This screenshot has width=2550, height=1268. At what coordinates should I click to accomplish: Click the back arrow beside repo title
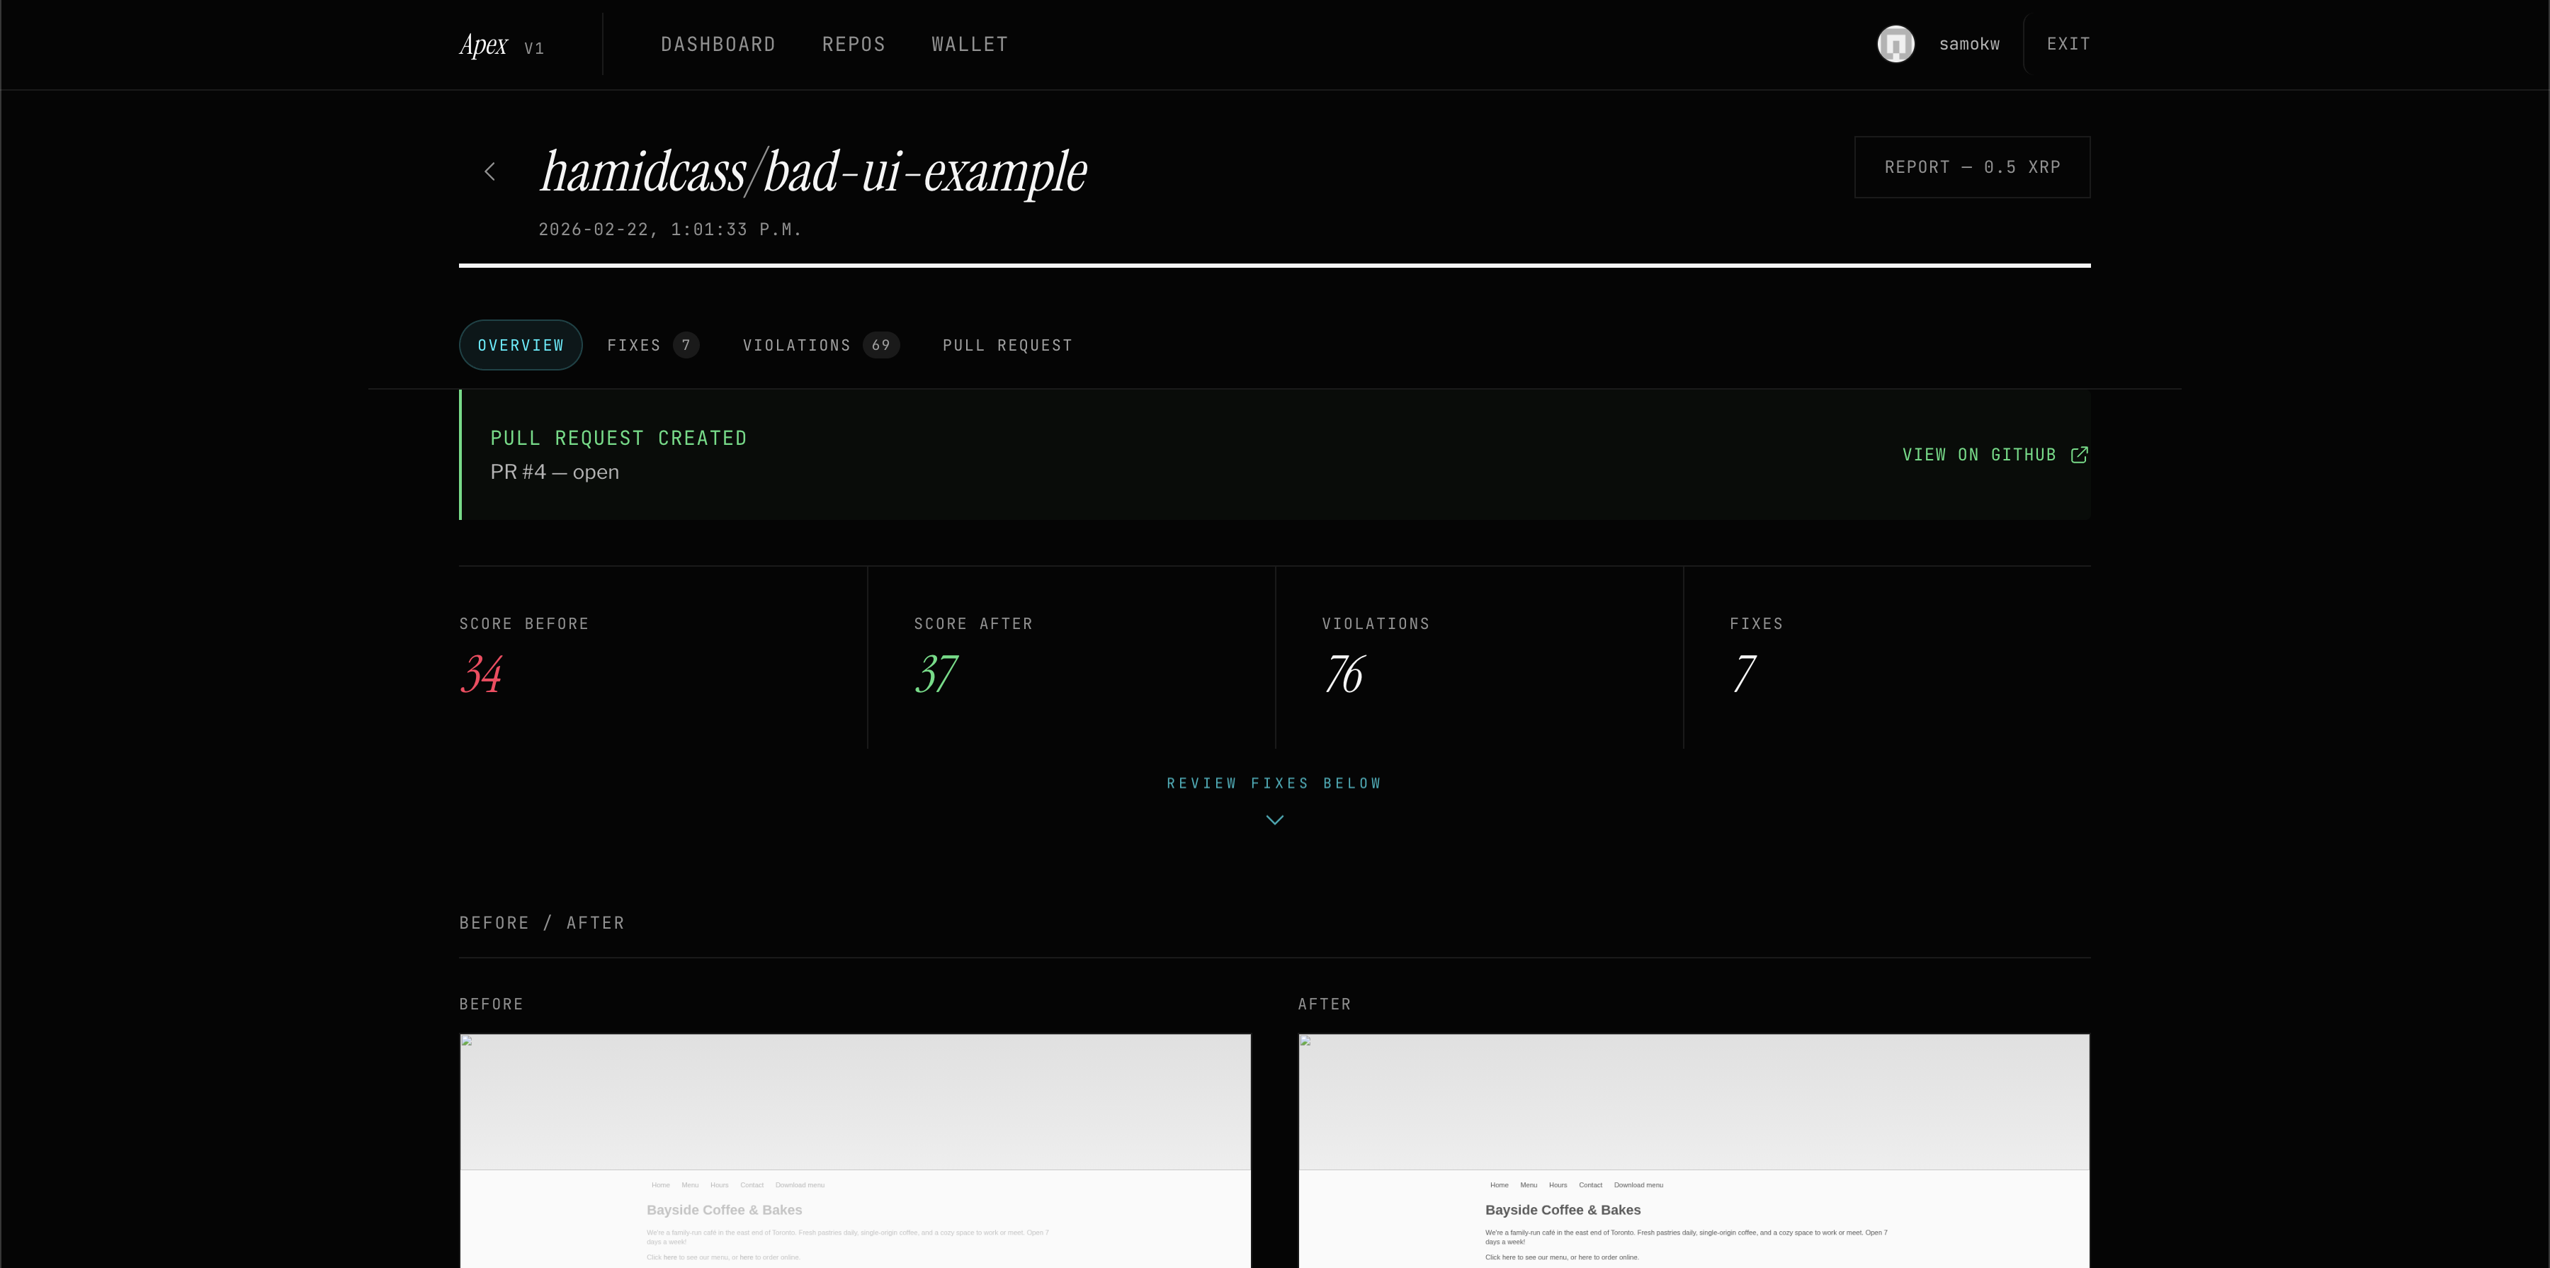(490, 172)
